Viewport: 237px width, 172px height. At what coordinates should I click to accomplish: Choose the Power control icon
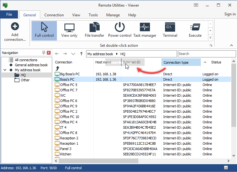pos(119,27)
